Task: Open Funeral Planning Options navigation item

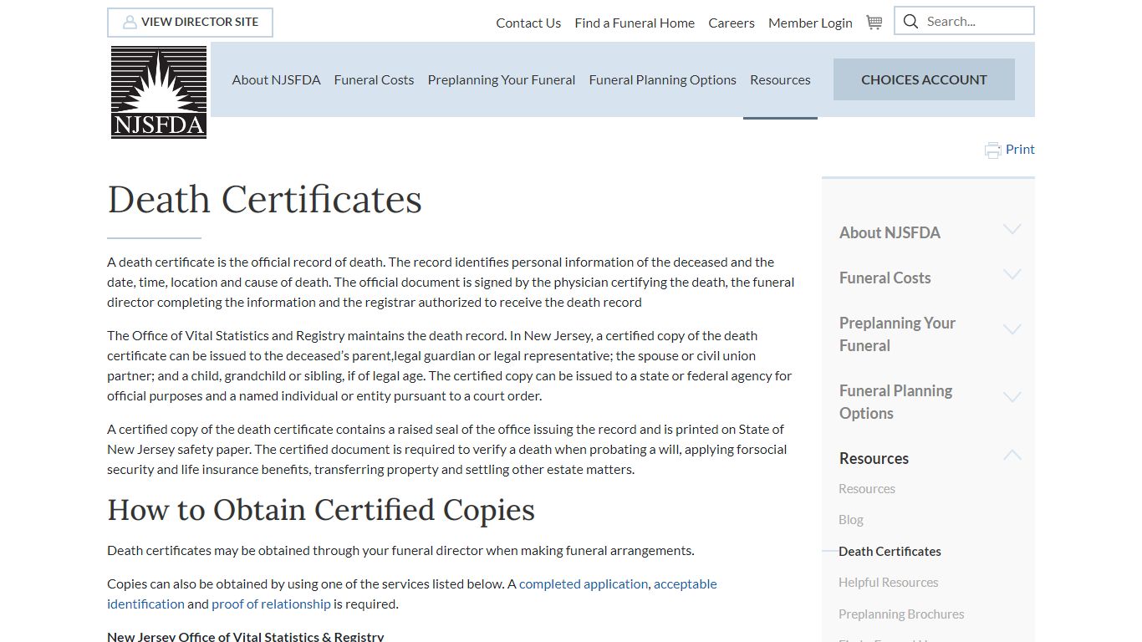Action: pos(662,79)
